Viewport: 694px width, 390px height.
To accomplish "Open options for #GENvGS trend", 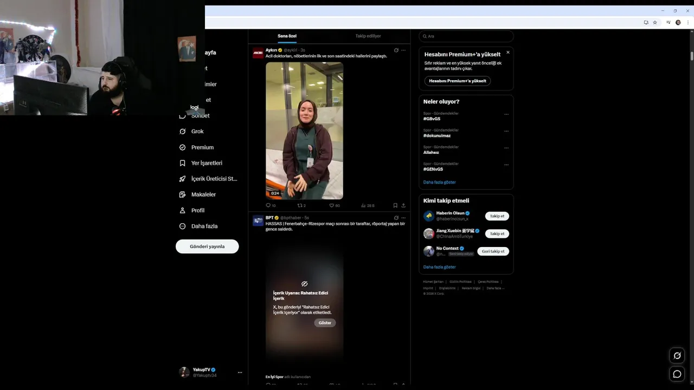I will pyautogui.click(x=506, y=165).
